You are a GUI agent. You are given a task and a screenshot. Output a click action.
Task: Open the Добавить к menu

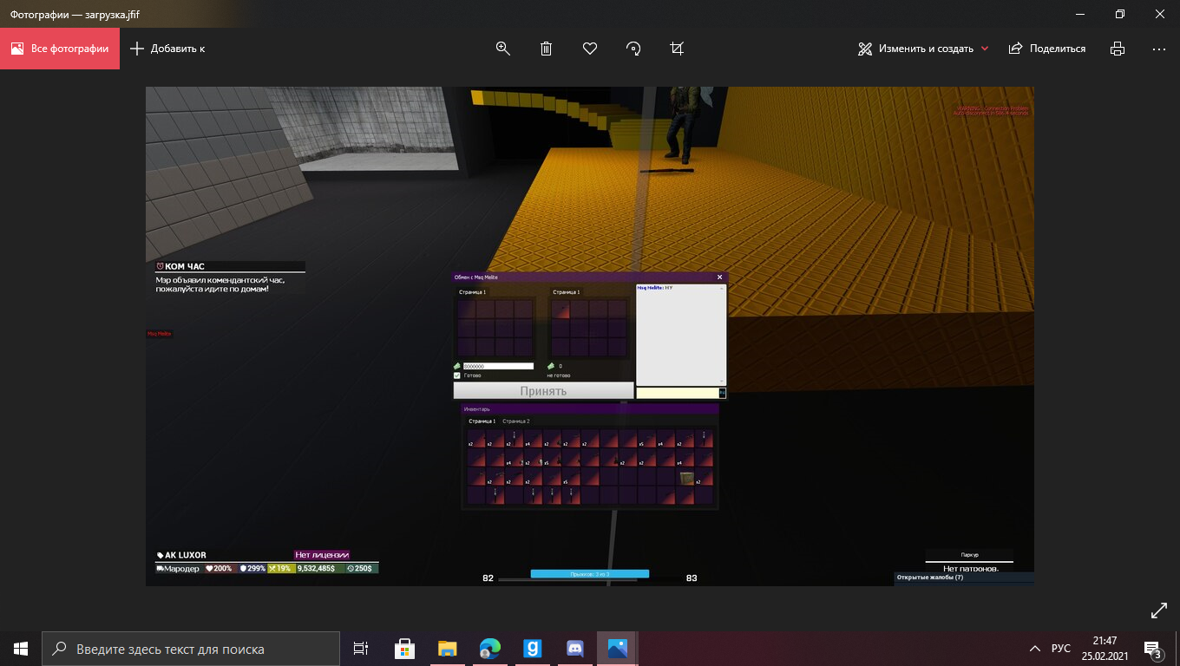click(x=167, y=49)
